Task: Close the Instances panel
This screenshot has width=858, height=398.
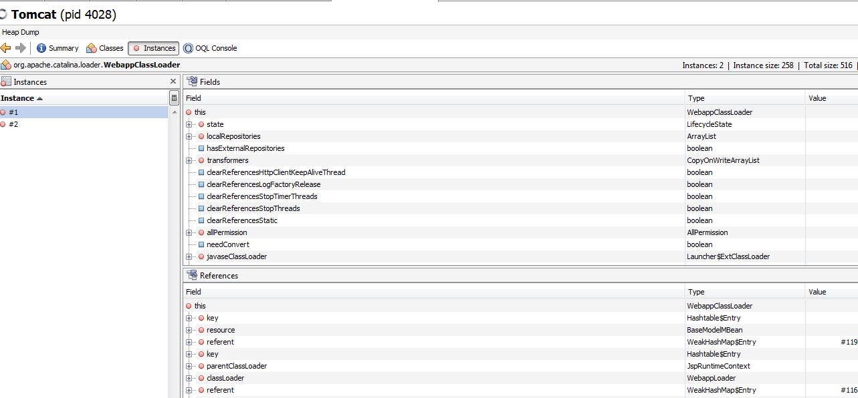Action: 173,81
